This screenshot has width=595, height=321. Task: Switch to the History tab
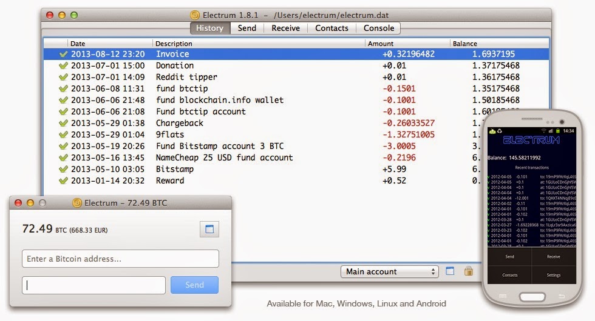tap(210, 28)
